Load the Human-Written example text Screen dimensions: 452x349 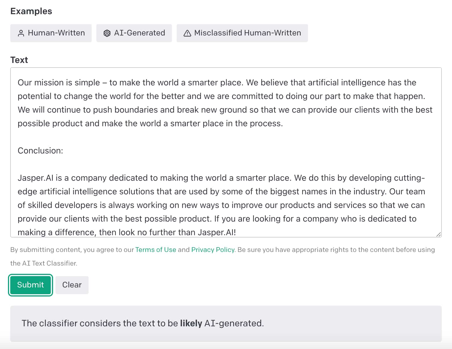51,33
